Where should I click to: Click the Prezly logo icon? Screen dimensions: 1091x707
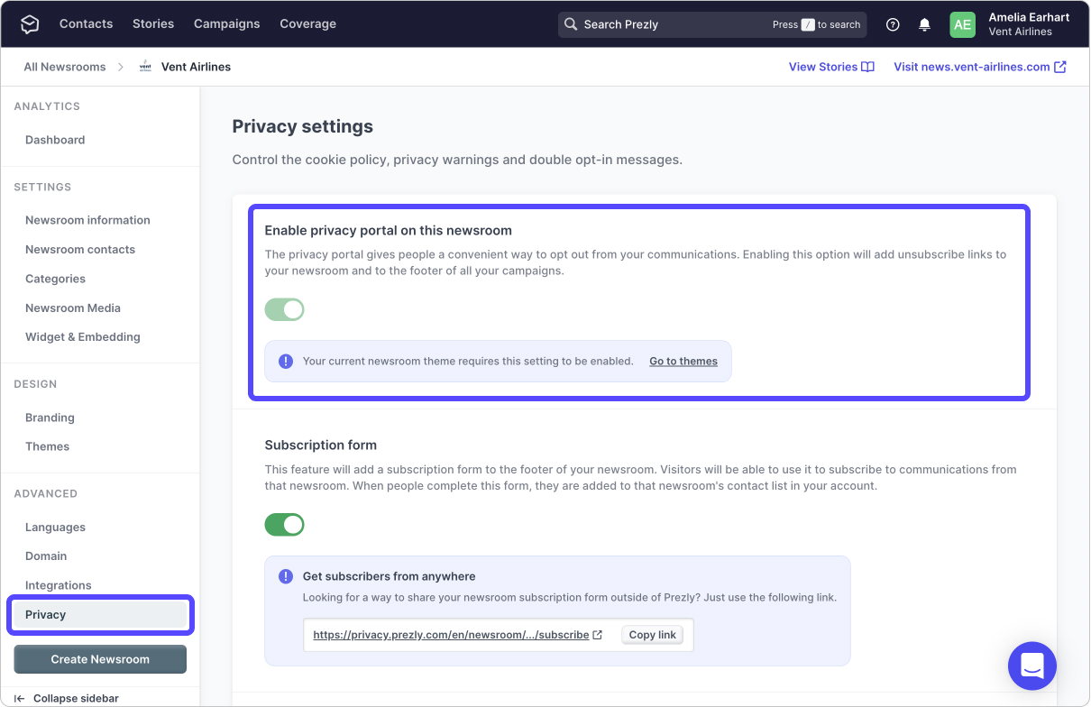(x=30, y=24)
